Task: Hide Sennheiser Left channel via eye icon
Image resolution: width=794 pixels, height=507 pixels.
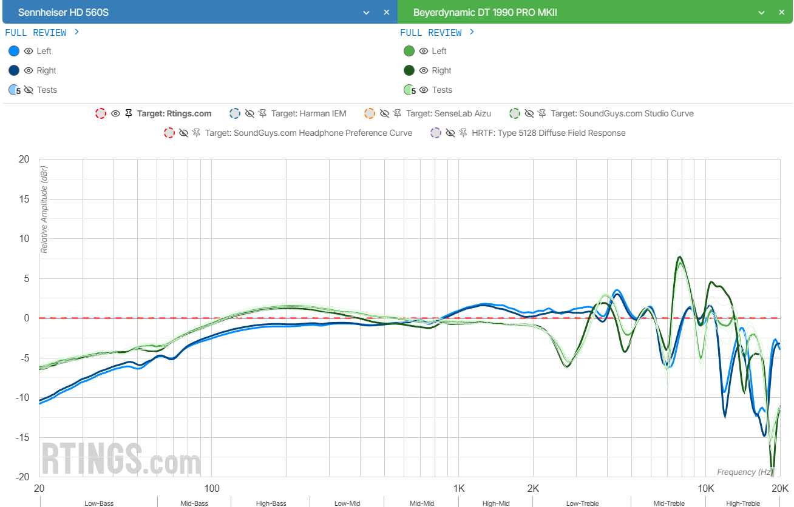Action: tap(29, 51)
